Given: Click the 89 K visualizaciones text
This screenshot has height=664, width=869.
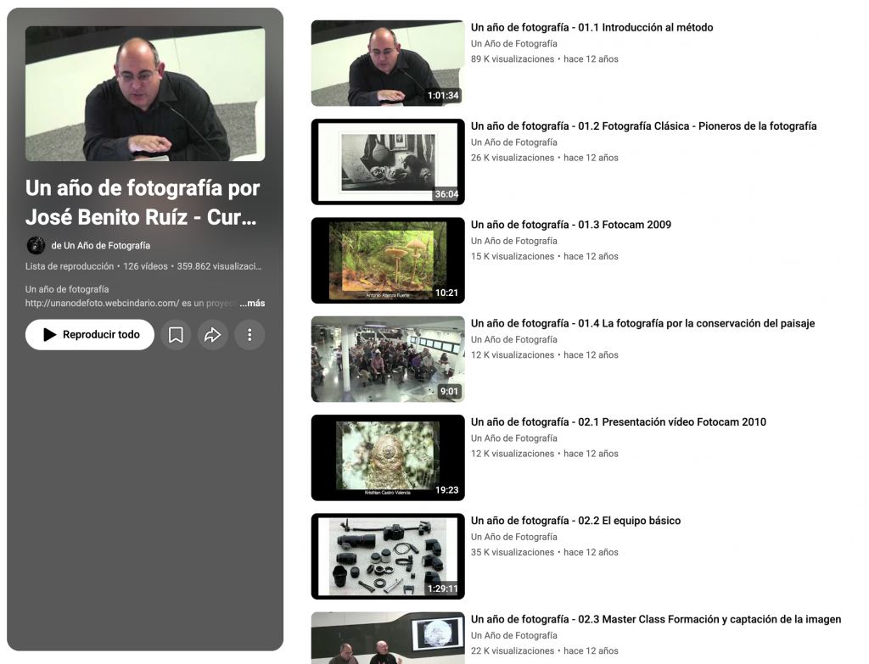Looking at the screenshot, I should (x=513, y=59).
